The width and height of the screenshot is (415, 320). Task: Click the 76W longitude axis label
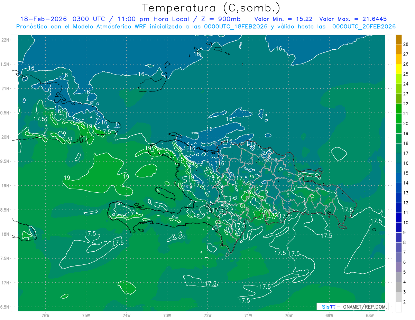point(45,315)
